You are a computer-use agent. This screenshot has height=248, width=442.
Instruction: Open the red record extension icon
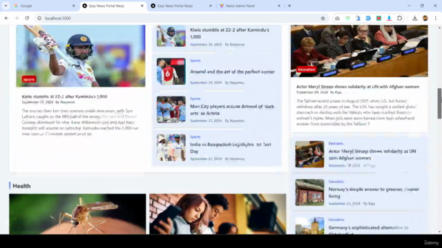(378, 19)
